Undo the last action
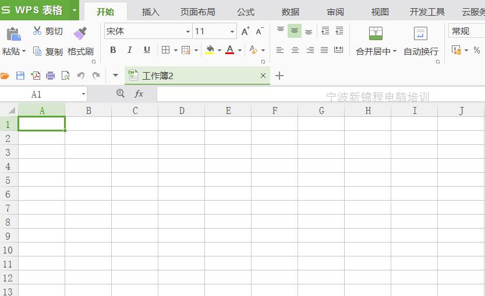The height and width of the screenshot is (296, 485). 81,76
